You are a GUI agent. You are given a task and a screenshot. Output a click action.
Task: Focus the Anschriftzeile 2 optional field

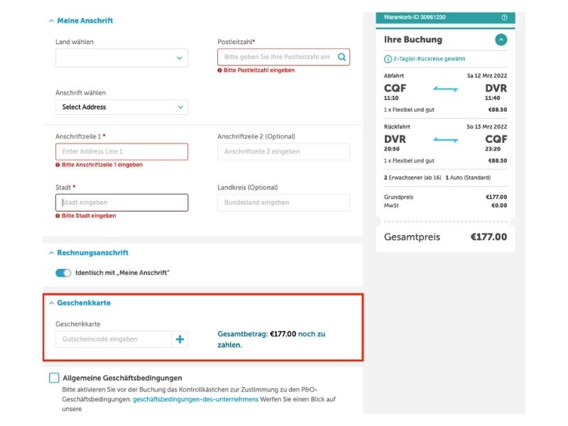click(x=283, y=151)
